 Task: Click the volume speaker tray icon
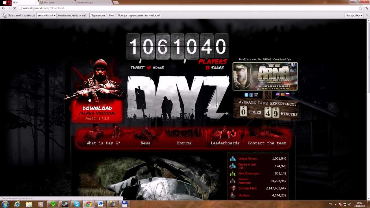pos(350,204)
